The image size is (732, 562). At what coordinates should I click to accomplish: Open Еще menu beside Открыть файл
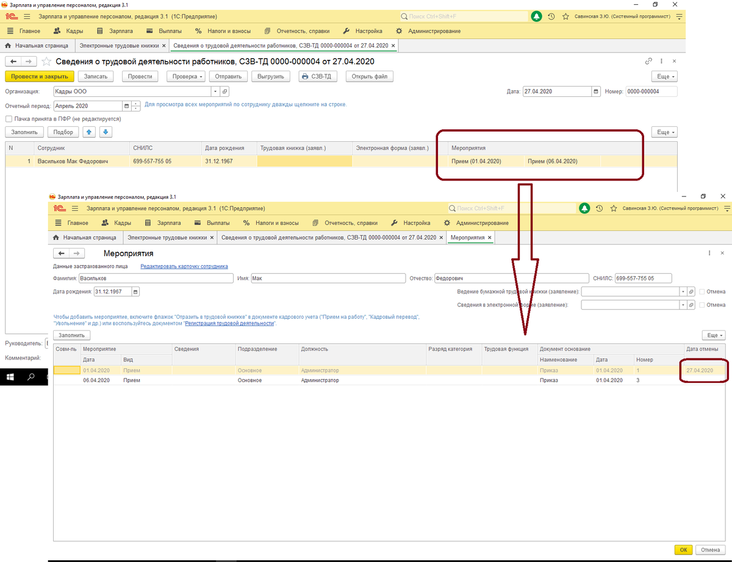pos(664,76)
